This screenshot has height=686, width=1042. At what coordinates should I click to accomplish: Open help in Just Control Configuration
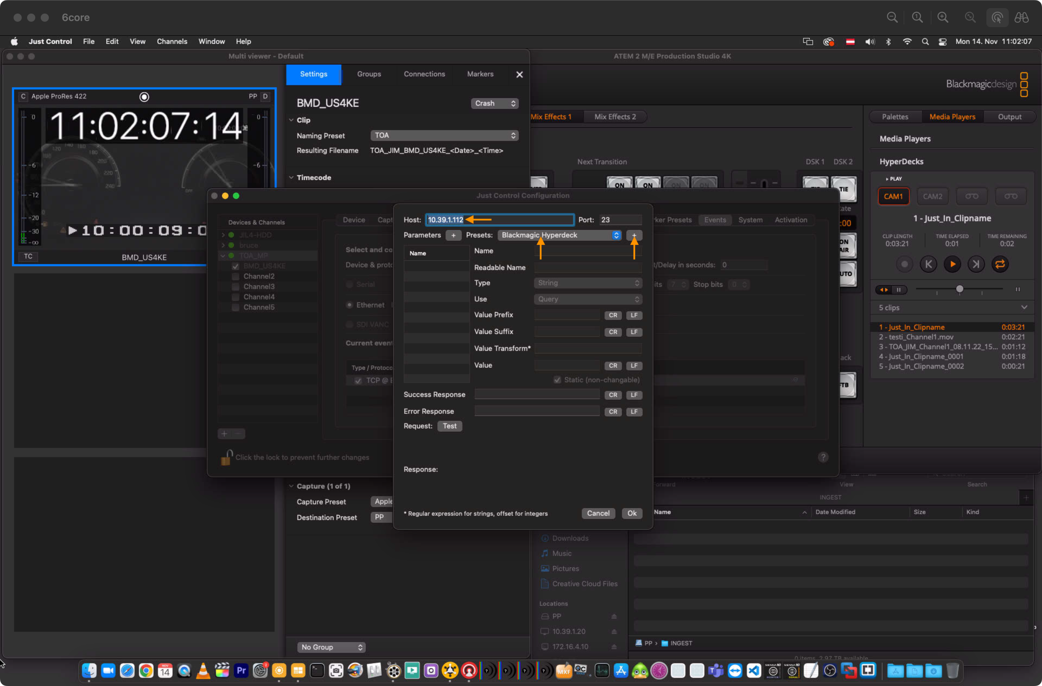tap(823, 457)
